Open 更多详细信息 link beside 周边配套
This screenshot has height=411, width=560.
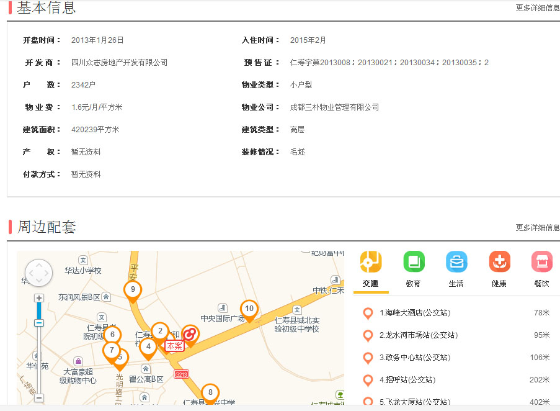coord(537,228)
